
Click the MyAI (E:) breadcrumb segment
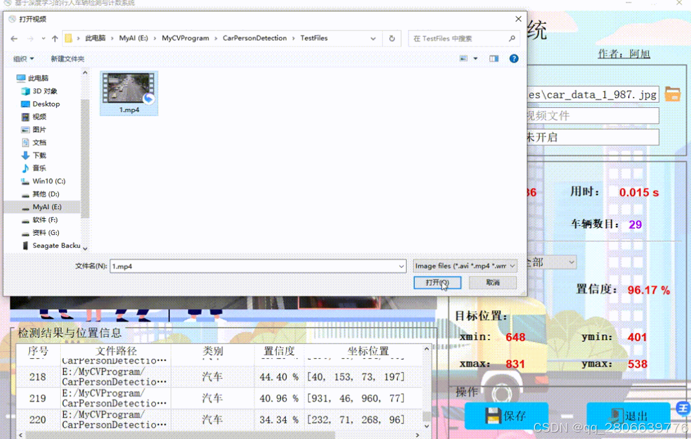(134, 38)
